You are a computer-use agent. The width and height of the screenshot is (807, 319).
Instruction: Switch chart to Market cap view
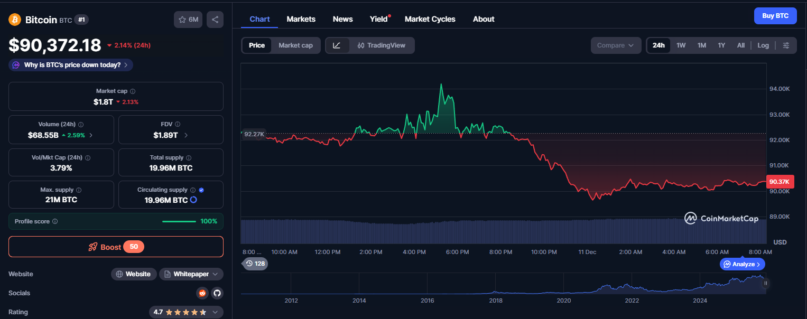[295, 45]
